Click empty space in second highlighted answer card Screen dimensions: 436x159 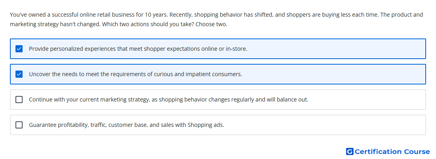pos(334,74)
